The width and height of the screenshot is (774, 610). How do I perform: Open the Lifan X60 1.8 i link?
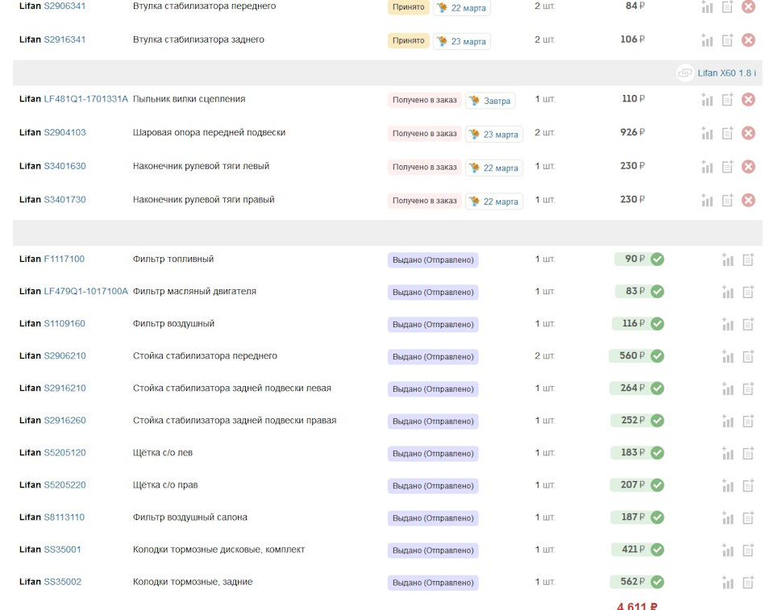[726, 73]
